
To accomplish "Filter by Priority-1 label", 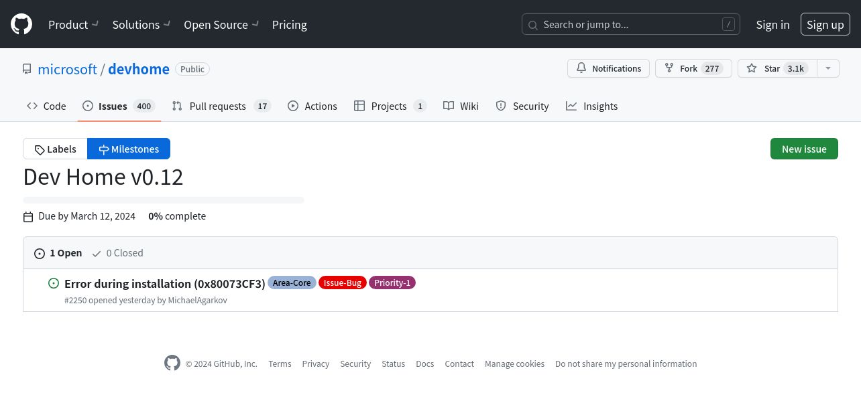I will (x=392, y=283).
